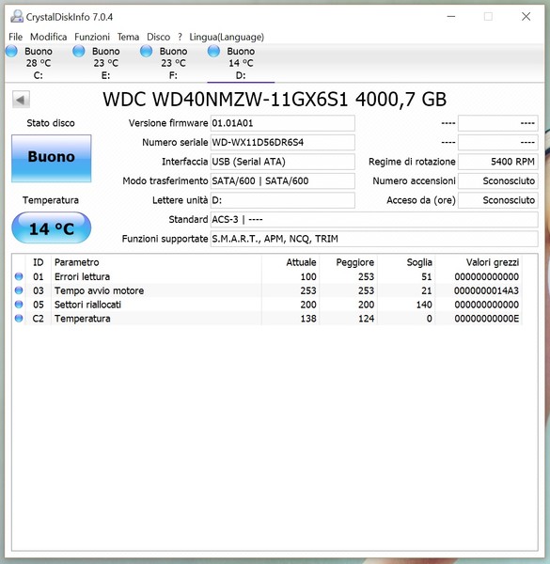Click status dot for Temperatura C2 row
This screenshot has width=550, height=564.
click(19, 319)
